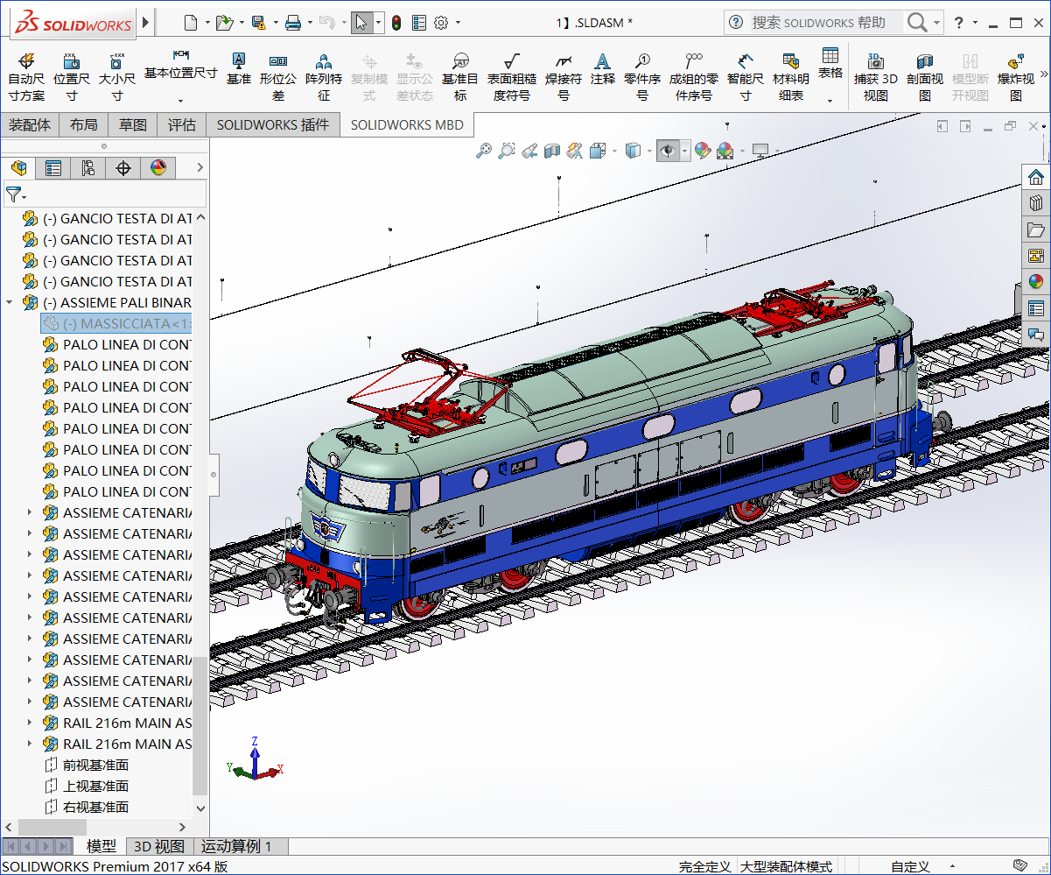Expand more manager tabs chevron
1051x875 pixels.
point(200,167)
